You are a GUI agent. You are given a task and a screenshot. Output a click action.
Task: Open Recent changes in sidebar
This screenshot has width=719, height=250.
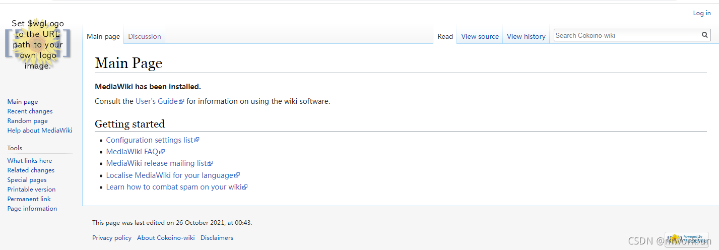pyautogui.click(x=30, y=111)
